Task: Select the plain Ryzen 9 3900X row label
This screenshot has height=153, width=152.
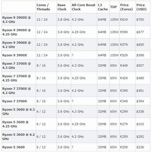Action: point(15,55)
